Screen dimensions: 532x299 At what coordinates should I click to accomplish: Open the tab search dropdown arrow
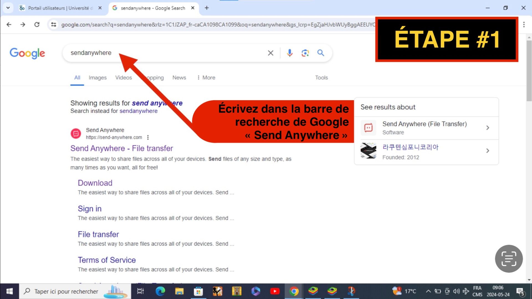8,8
